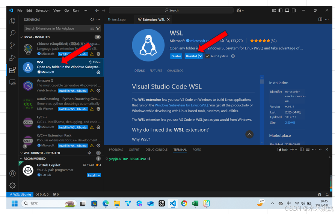
Task: Open Microsoft Edge from taskbar
Action: (x=105, y=204)
